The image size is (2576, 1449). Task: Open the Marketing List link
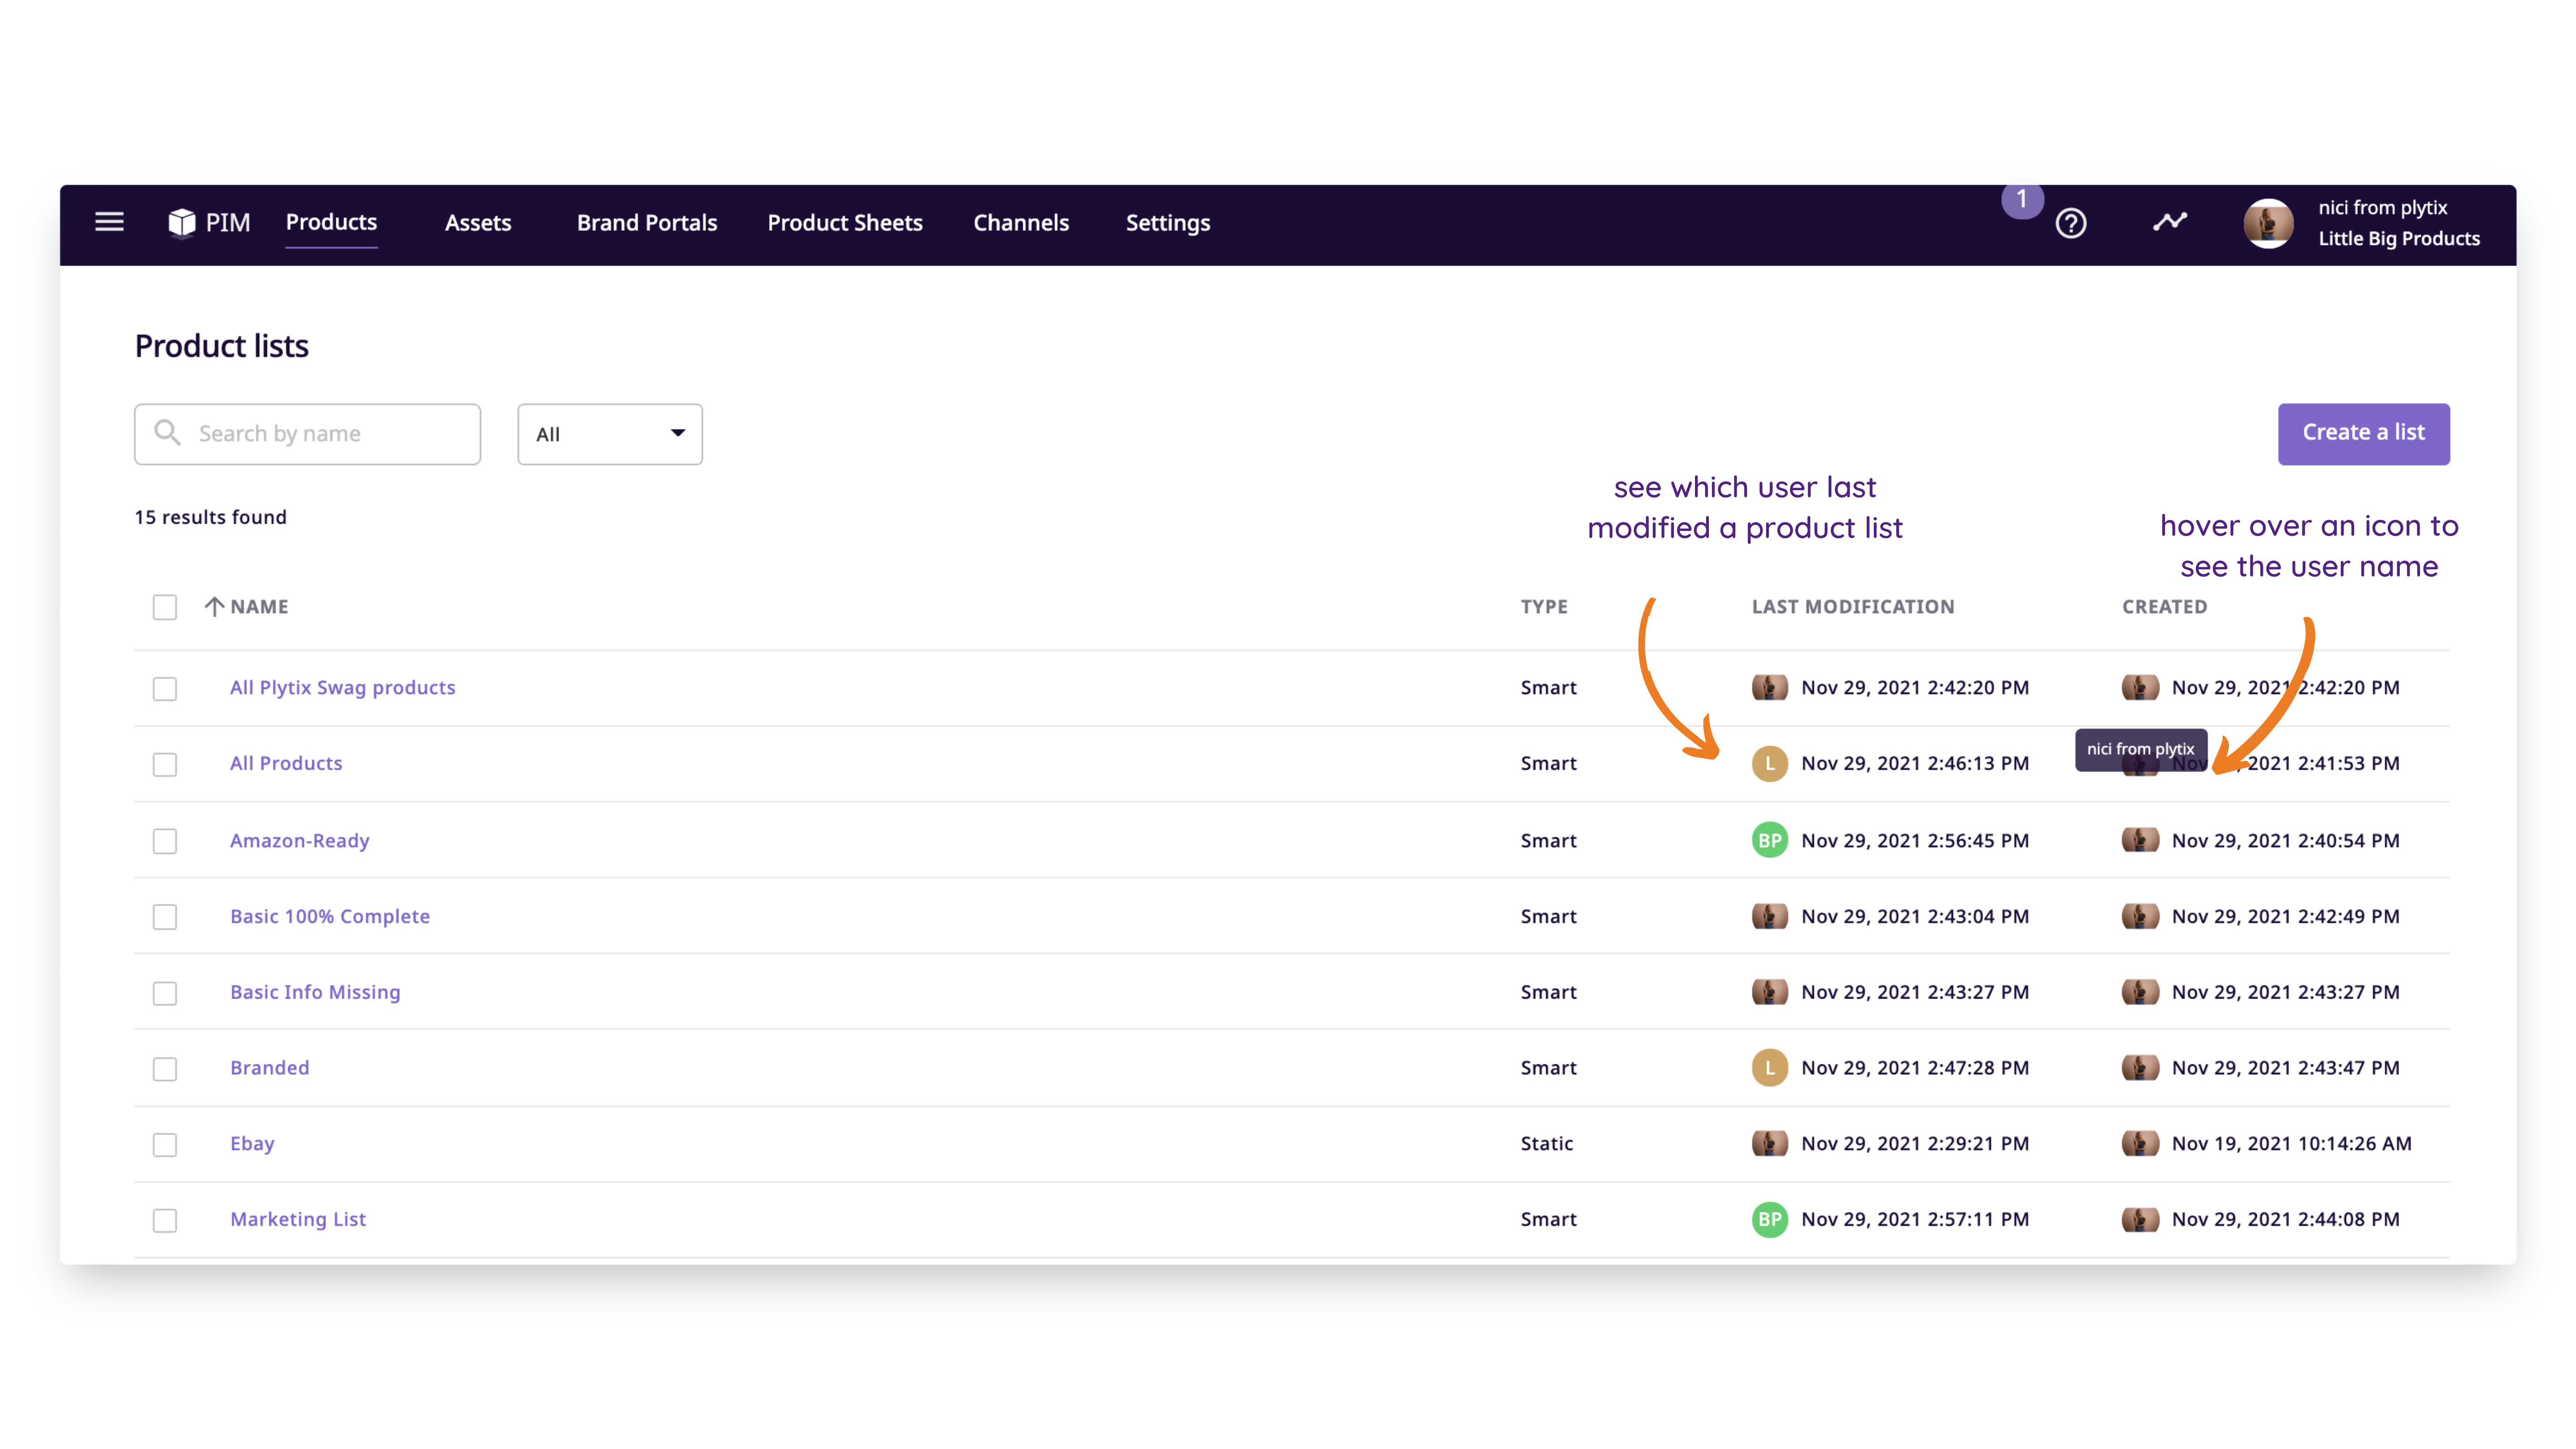point(297,1219)
